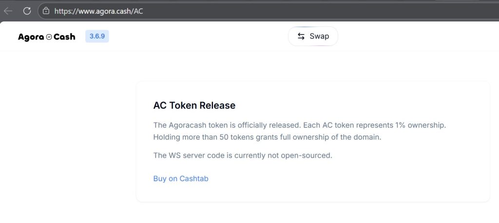Click empty space below the Buy on Cashtab link
Viewport: 499px width, 223px height.
point(312,193)
